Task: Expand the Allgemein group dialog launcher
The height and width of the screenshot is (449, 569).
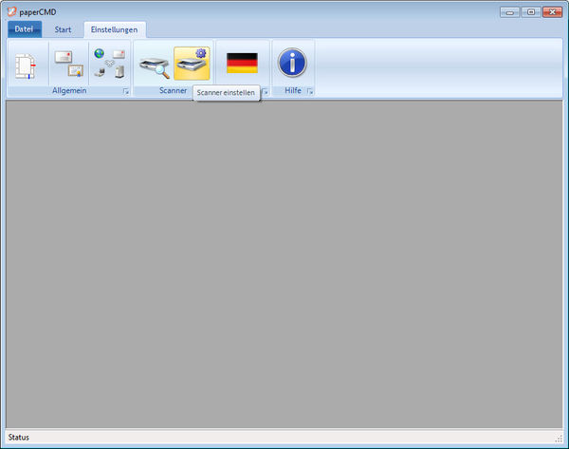Action: [126, 91]
